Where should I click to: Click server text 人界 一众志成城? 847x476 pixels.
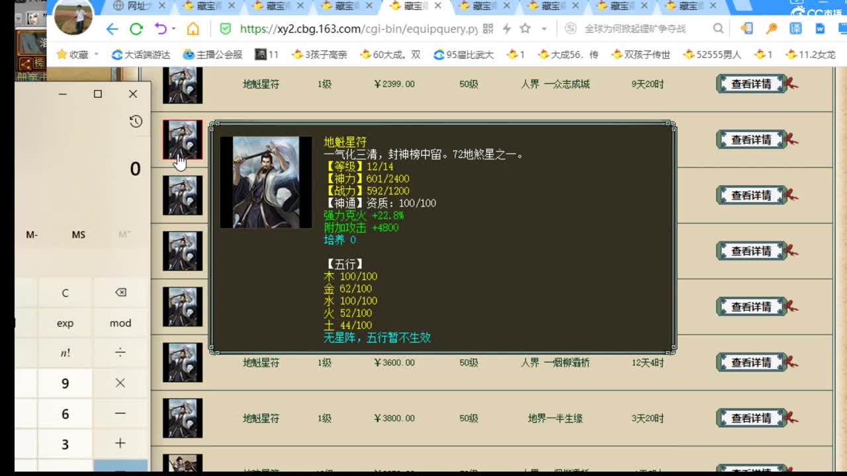tap(555, 84)
